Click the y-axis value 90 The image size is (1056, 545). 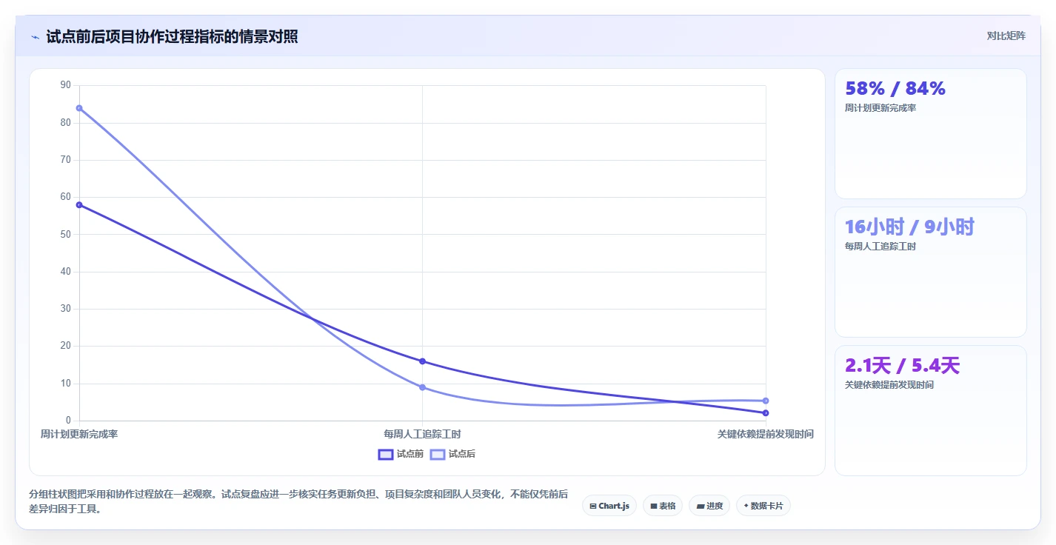point(66,85)
